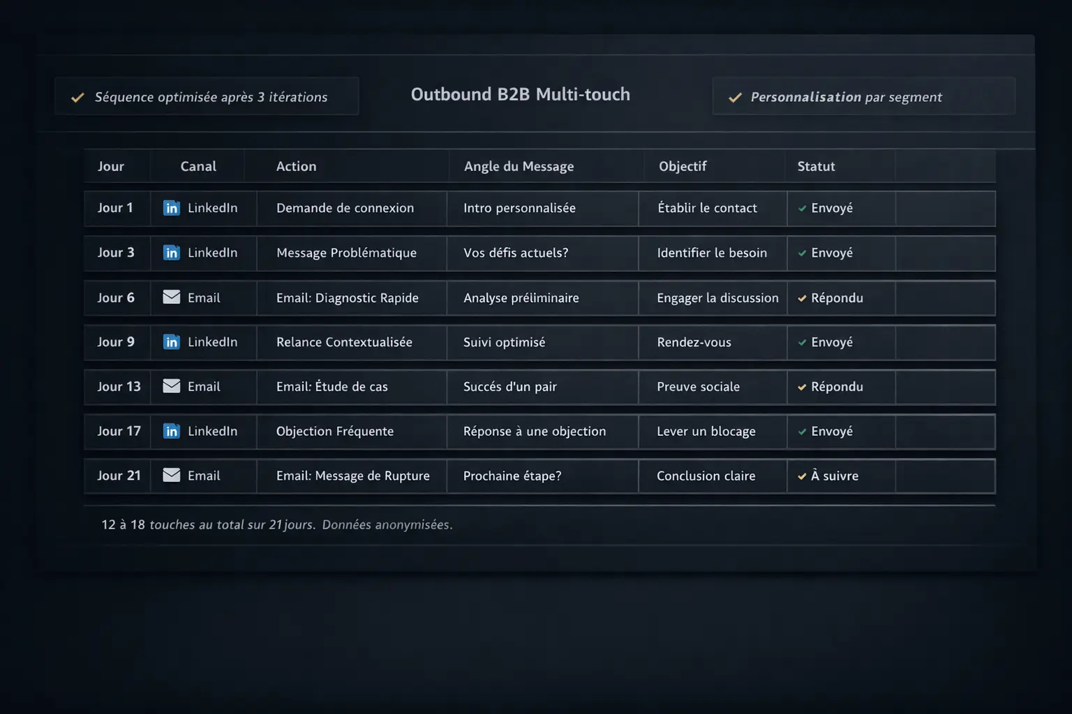
Task: Click the LinkedIn icon in Jour 3 row
Action: (x=171, y=252)
